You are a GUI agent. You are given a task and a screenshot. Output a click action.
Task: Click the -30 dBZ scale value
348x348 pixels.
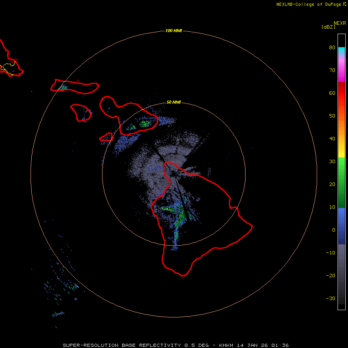tap(331, 299)
